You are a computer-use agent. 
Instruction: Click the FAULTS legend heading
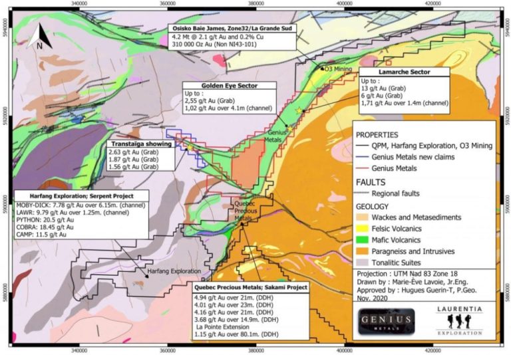tap(371, 182)
